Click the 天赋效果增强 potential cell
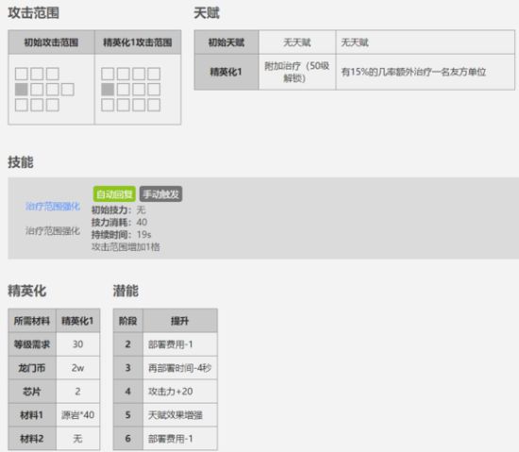Image resolution: width=519 pixels, height=452 pixels. point(180,415)
